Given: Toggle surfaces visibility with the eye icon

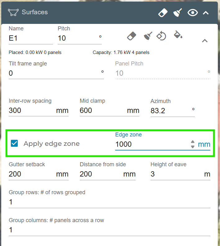Looking at the screenshot, I should pos(193,13).
